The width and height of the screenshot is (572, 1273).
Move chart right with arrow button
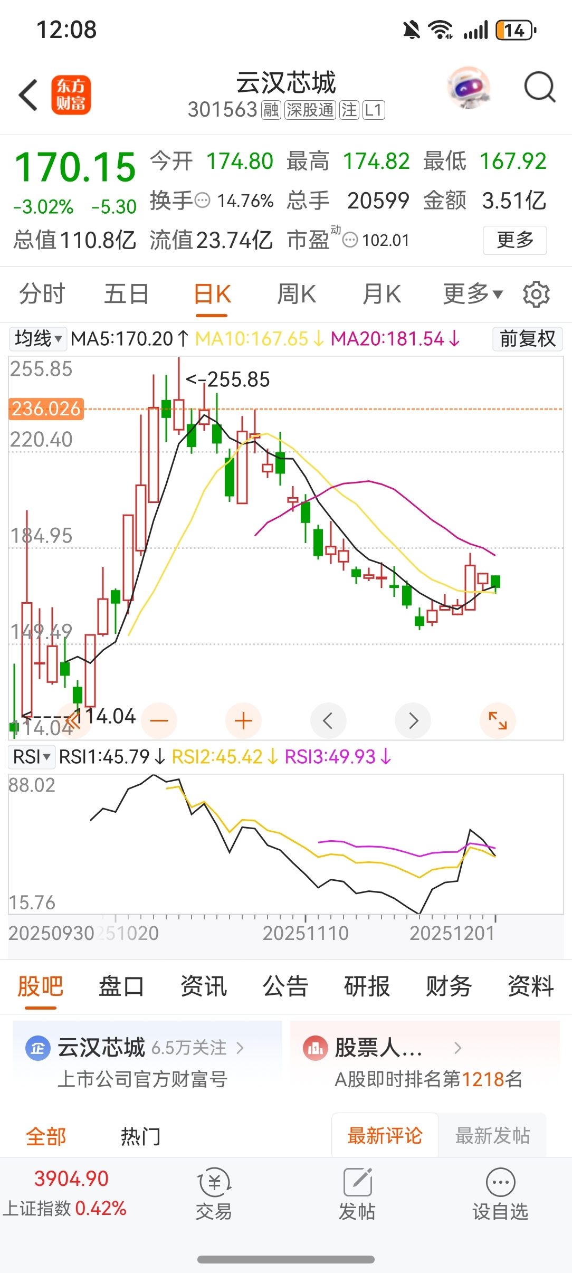413,720
